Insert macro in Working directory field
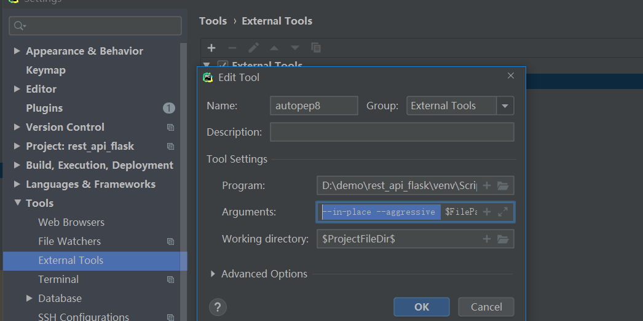643x321 pixels. [487, 239]
